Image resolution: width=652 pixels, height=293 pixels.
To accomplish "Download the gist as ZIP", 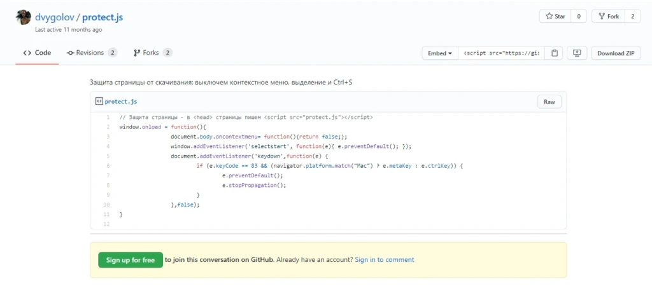I will point(616,53).
